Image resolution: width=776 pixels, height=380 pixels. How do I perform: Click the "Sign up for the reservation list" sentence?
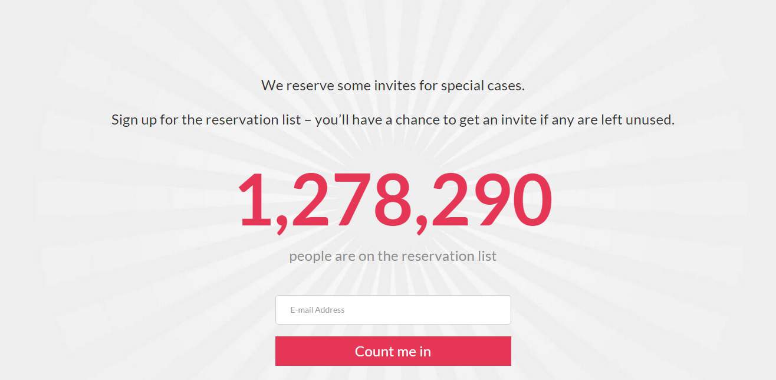393,120
